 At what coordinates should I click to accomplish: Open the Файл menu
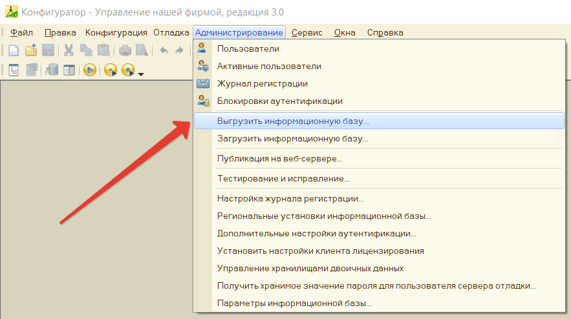click(x=21, y=32)
